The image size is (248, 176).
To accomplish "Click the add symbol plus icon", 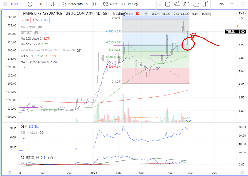I will pos(30,4).
